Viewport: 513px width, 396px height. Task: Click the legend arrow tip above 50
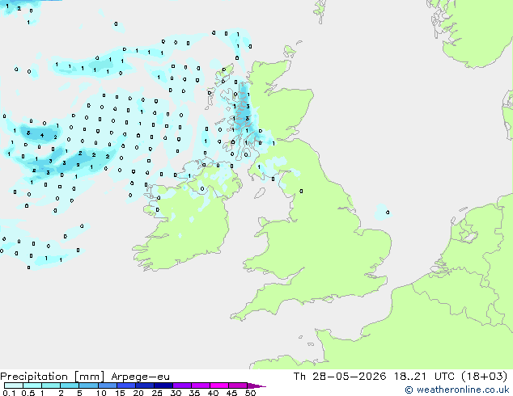point(256,385)
